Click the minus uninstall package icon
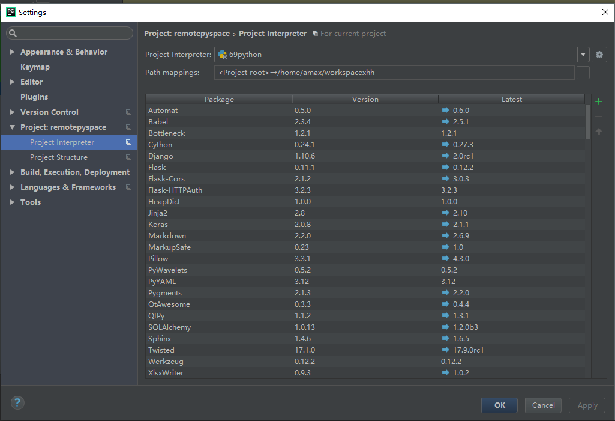 [599, 117]
